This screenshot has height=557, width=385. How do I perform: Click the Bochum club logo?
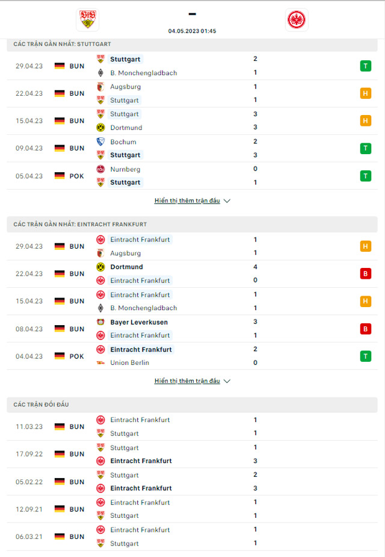click(x=100, y=142)
